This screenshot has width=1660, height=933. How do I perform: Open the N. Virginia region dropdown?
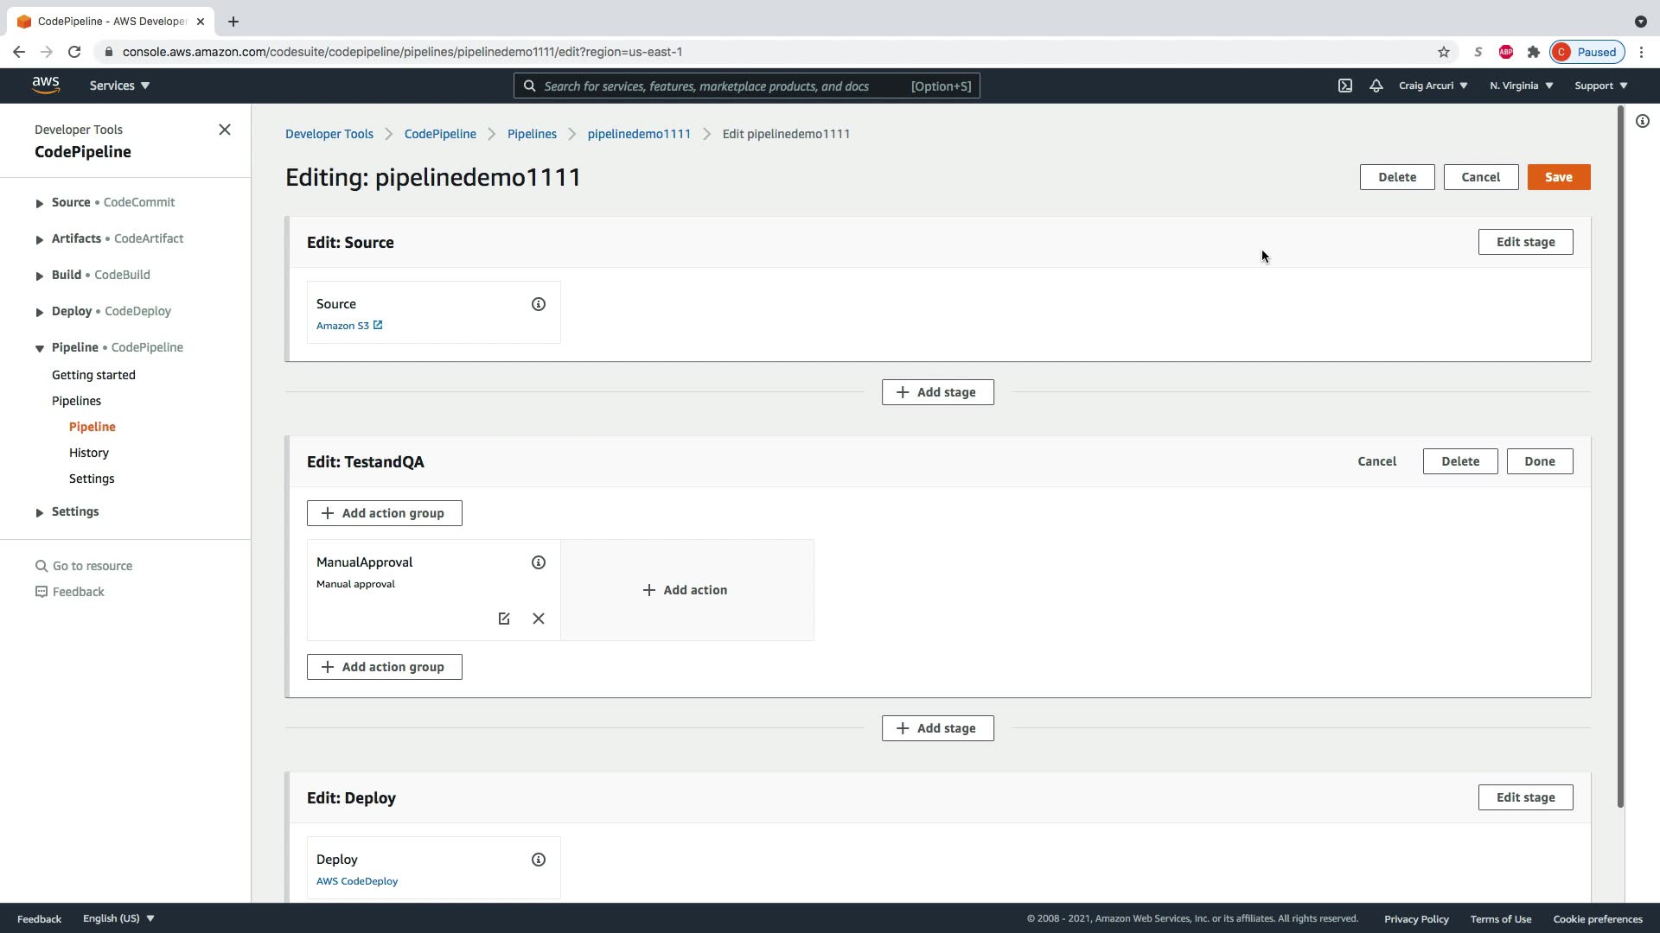[x=1521, y=86]
